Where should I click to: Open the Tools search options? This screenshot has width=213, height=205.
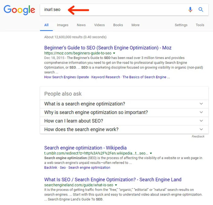[200, 25]
